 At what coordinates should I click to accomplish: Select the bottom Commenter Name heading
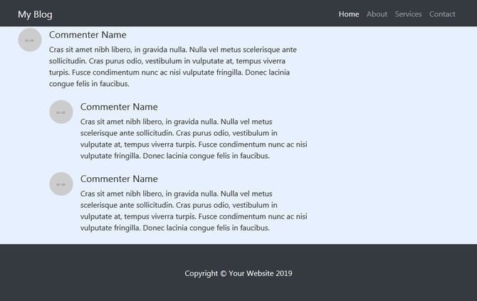pyautogui.click(x=119, y=179)
